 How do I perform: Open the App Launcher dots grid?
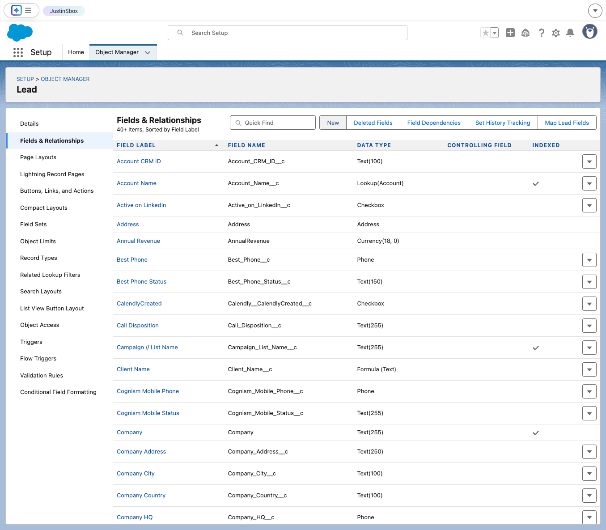click(x=18, y=52)
